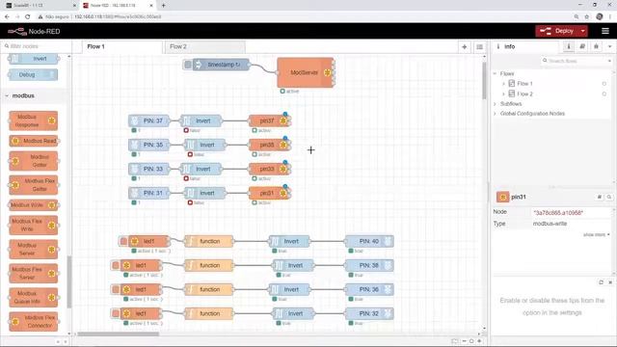Select the Modbus Server palette node
The height and width of the screenshot is (347, 617).
coord(34,250)
